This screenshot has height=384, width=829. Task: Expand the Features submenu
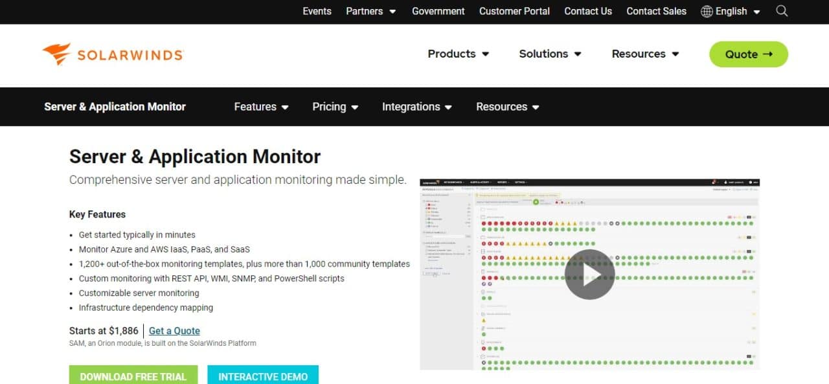pos(262,107)
